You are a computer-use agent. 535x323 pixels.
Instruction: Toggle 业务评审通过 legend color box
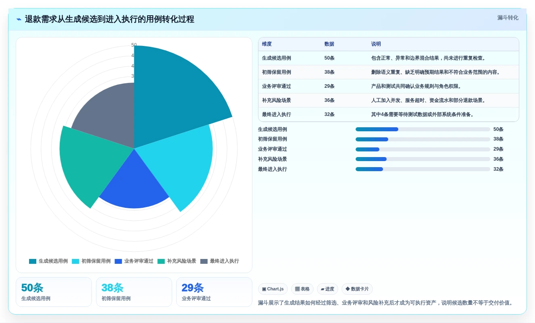coord(118,261)
